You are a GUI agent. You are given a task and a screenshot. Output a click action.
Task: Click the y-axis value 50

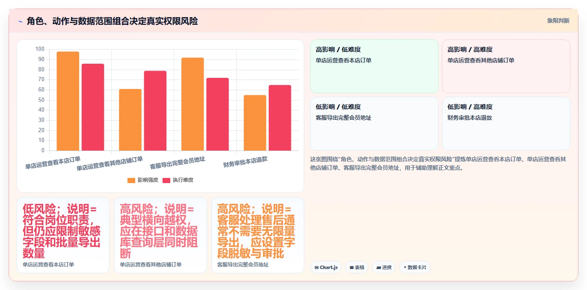pyautogui.click(x=41, y=100)
